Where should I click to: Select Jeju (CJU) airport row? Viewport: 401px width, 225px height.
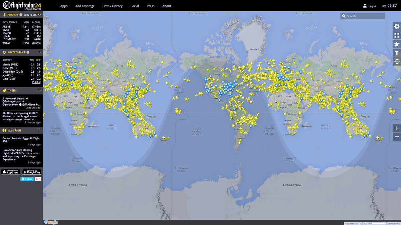pyautogui.click(x=21, y=75)
